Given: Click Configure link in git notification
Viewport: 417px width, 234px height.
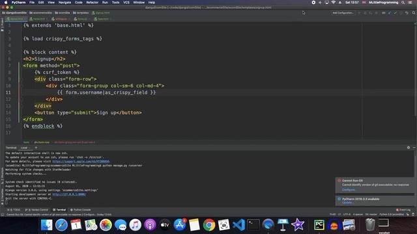Looking at the screenshot, I should tap(349, 190).
